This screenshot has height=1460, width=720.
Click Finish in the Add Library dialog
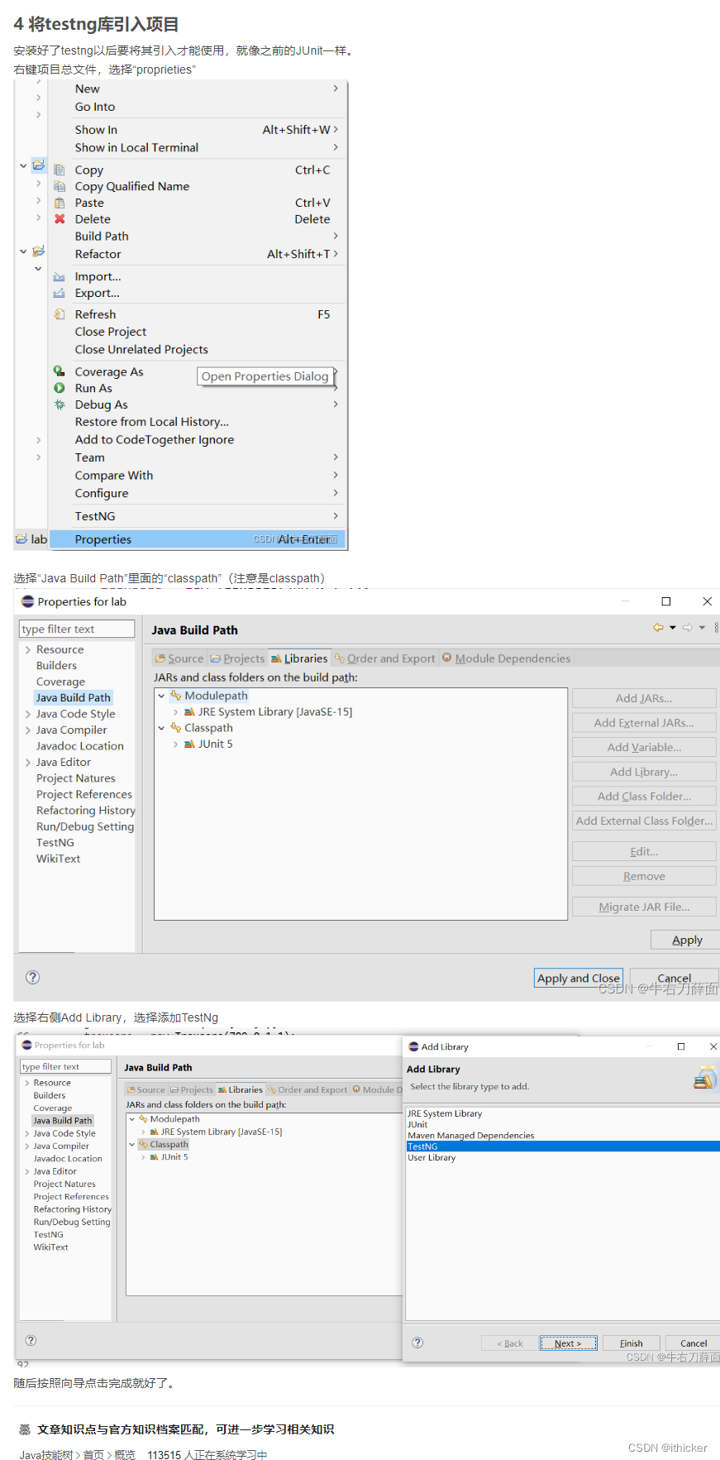click(x=632, y=1343)
